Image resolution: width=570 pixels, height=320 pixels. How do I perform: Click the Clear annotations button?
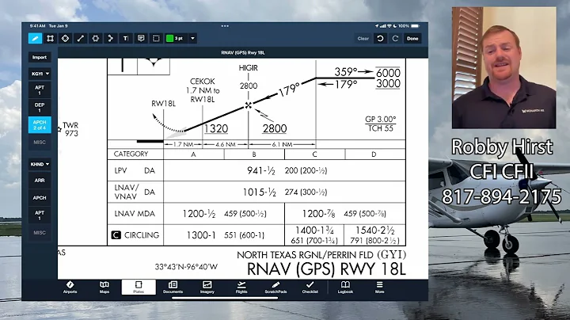tap(363, 38)
